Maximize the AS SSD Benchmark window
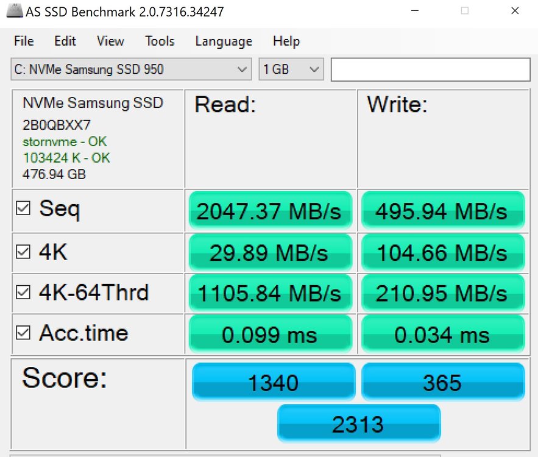The height and width of the screenshot is (457, 538). [465, 11]
